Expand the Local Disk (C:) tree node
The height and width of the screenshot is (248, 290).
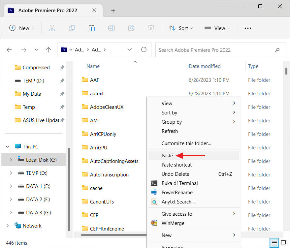tap(11, 160)
